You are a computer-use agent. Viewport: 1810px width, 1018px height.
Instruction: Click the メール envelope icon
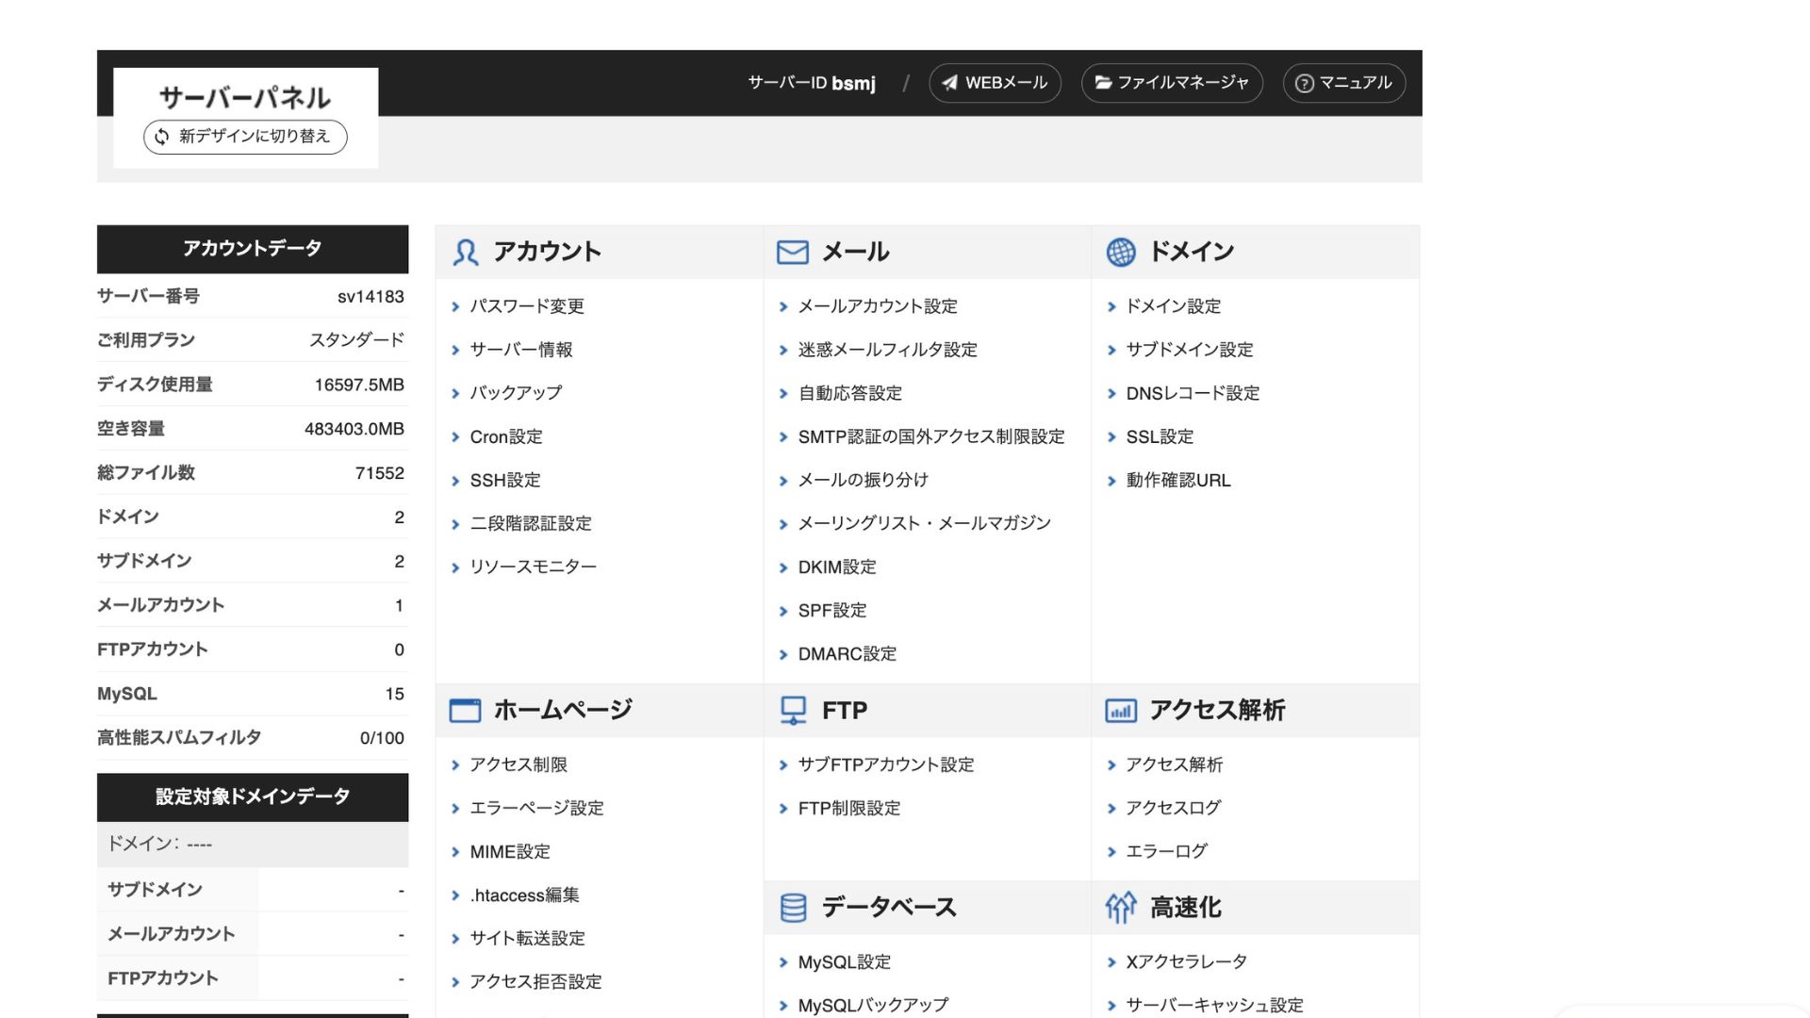point(793,252)
